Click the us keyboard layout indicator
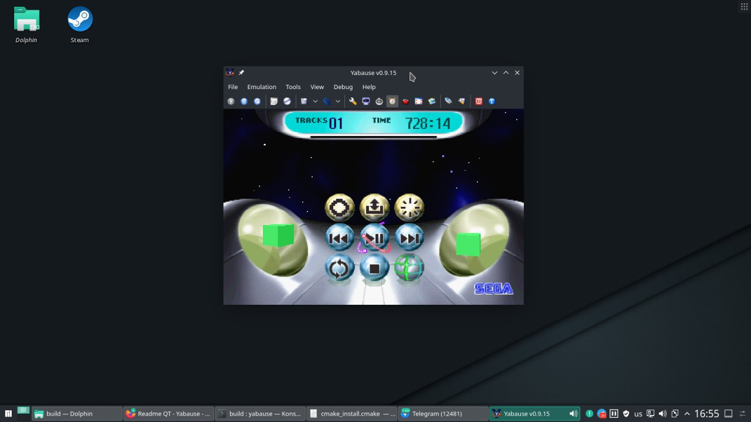Viewport: 751px width, 422px height. [638, 414]
